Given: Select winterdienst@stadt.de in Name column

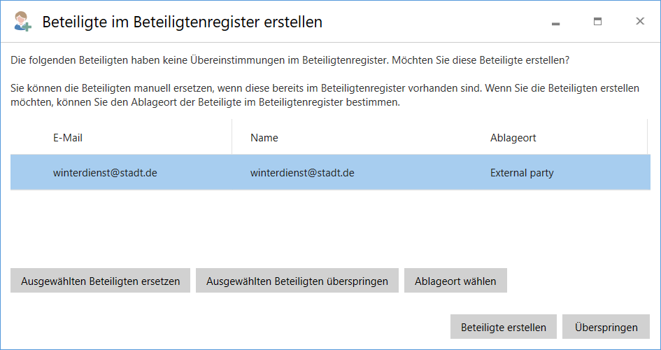Looking at the screenshot, I should coord(302,172).
